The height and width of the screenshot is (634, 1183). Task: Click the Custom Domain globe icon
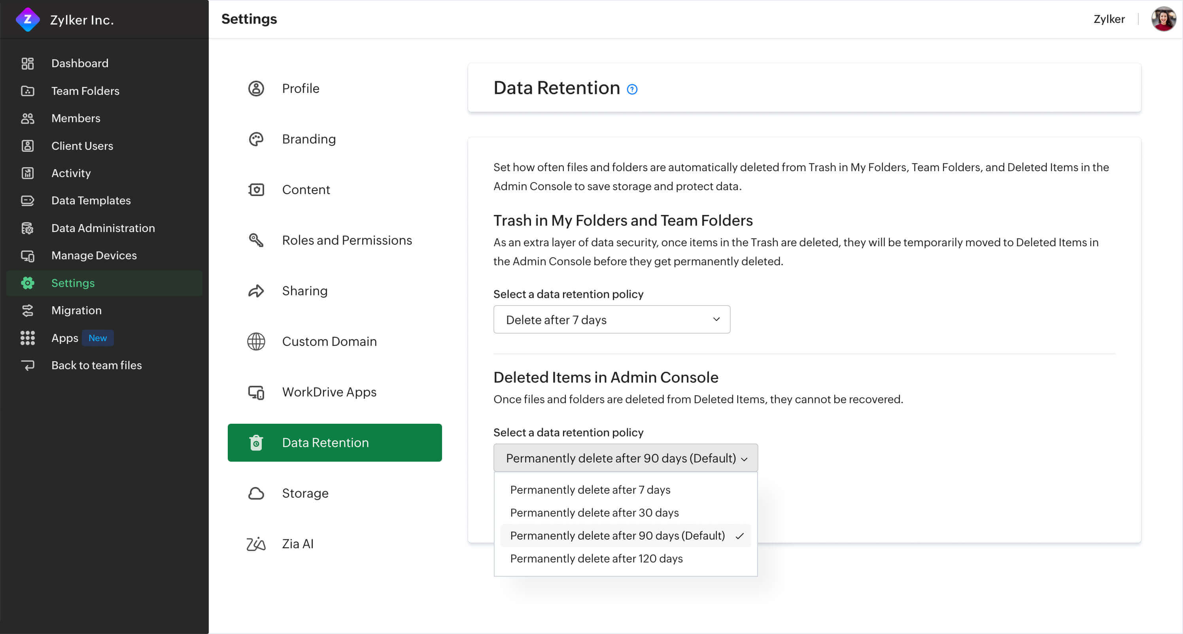point(256,341)
